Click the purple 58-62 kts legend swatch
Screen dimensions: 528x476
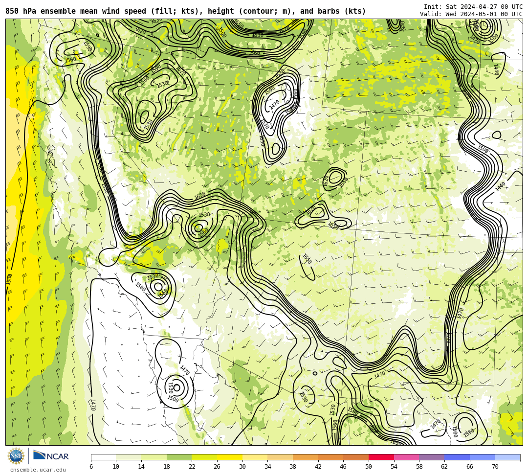(x=432, y=457)
